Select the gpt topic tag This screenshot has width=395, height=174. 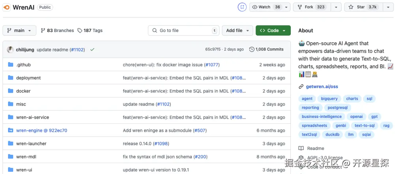click(375, 116)
